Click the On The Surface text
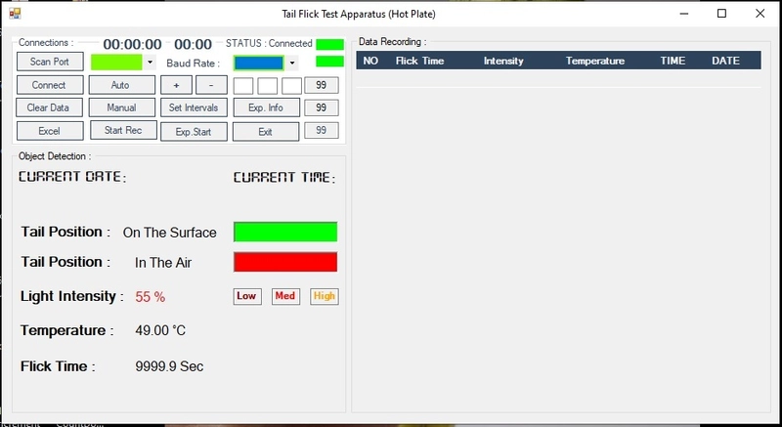 [x=169, y=233]
